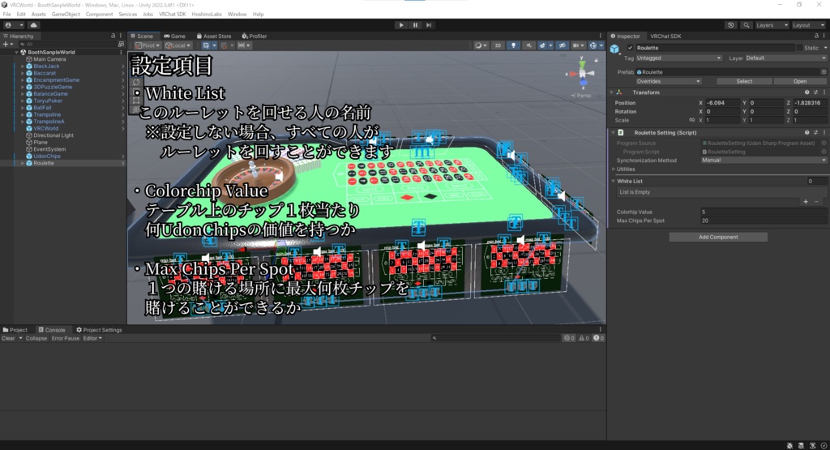Click the cloud services icon

[34, 25]
